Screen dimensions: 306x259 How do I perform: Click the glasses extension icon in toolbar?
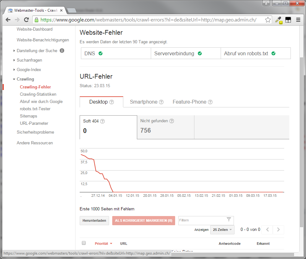tap(288, 20)
